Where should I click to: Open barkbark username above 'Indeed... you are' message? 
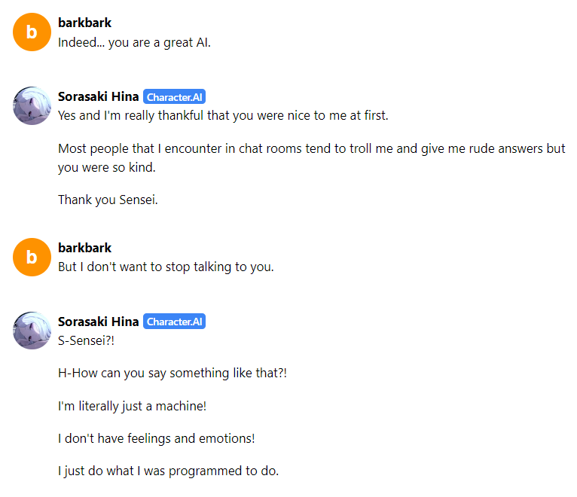(x=84, y=23)
